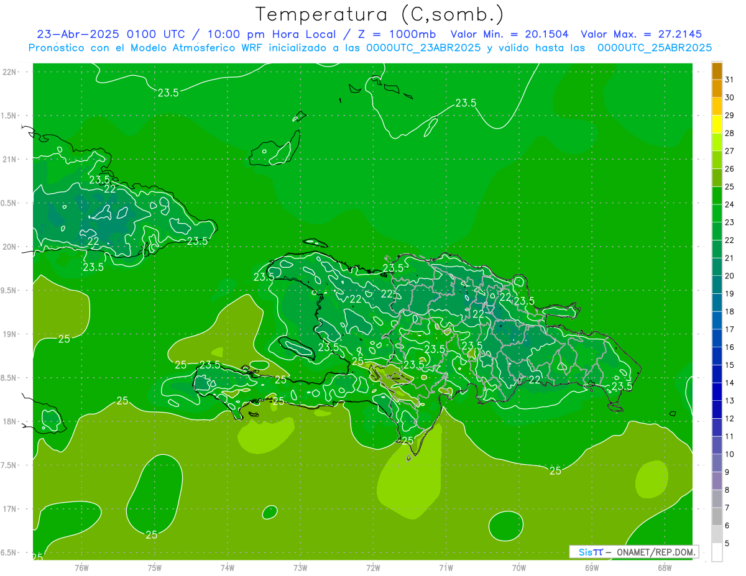Click the longitude label "71W"
The width and height of the screenshot is (746, 576).
[446, 567]
